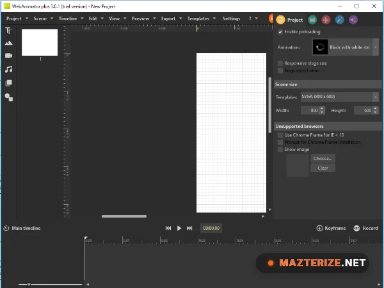
Task: Open the ? help menu
Action: coord(253,19)
